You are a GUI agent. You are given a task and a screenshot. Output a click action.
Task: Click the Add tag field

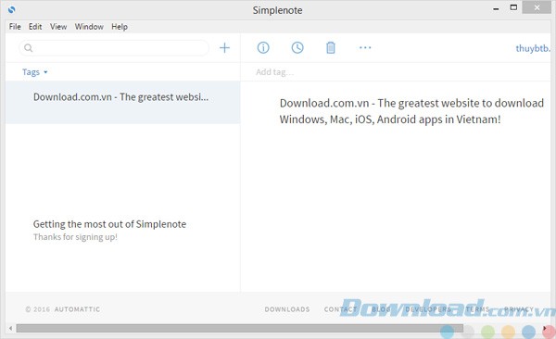tap(275, 72)
